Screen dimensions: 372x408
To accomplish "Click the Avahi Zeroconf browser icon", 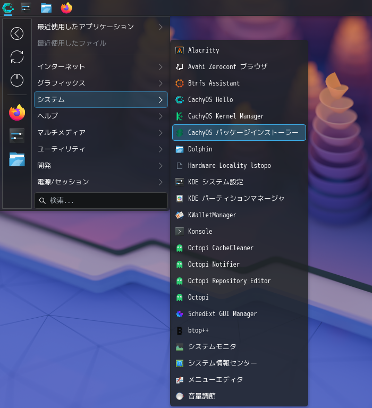I will 180,67.
